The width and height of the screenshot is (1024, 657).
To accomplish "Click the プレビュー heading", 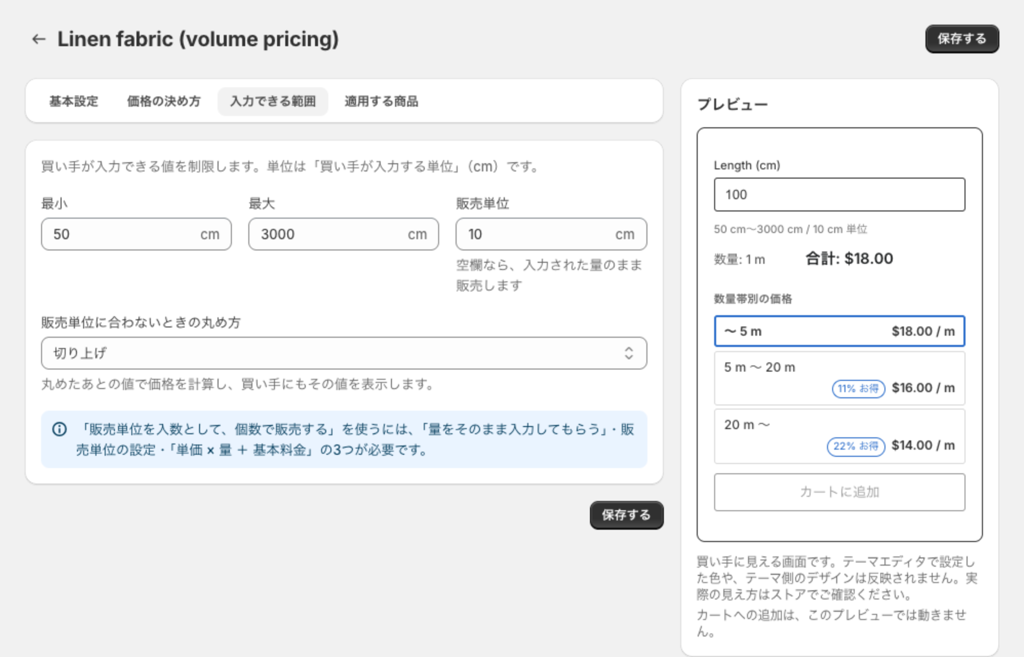I will click(x=733, y=105).
